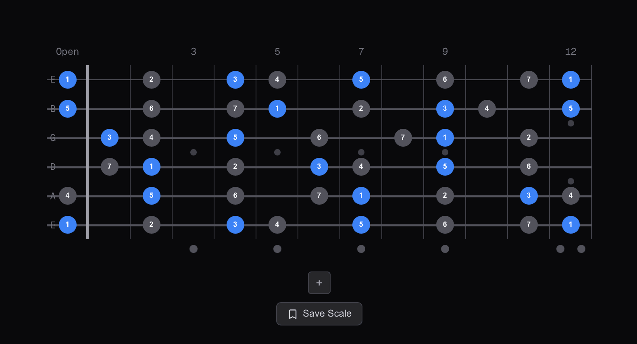Click the blue root note 1 at fret 9, G string
637x344 pixels.
tap(445, 137)
